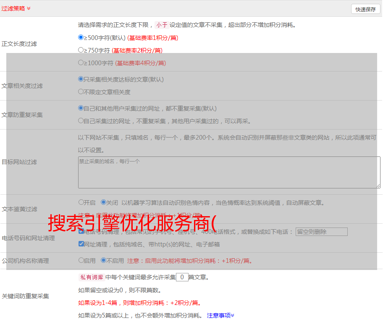
Task: Expand the 注意事项 link
Action: [x=220, y=316]
